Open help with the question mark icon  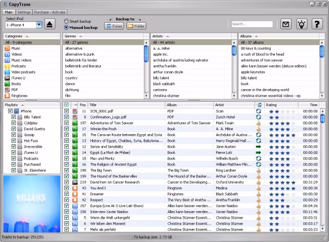[x=317, y=24]
